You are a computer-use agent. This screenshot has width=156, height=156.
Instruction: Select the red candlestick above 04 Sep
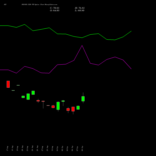click(x=73, y=109)
